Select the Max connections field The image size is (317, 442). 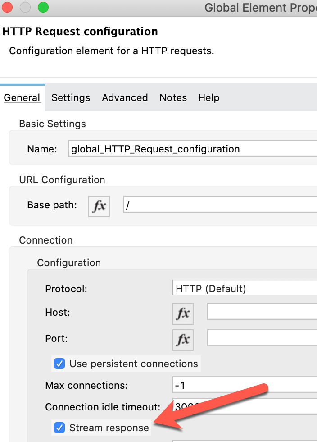(244, 386)
